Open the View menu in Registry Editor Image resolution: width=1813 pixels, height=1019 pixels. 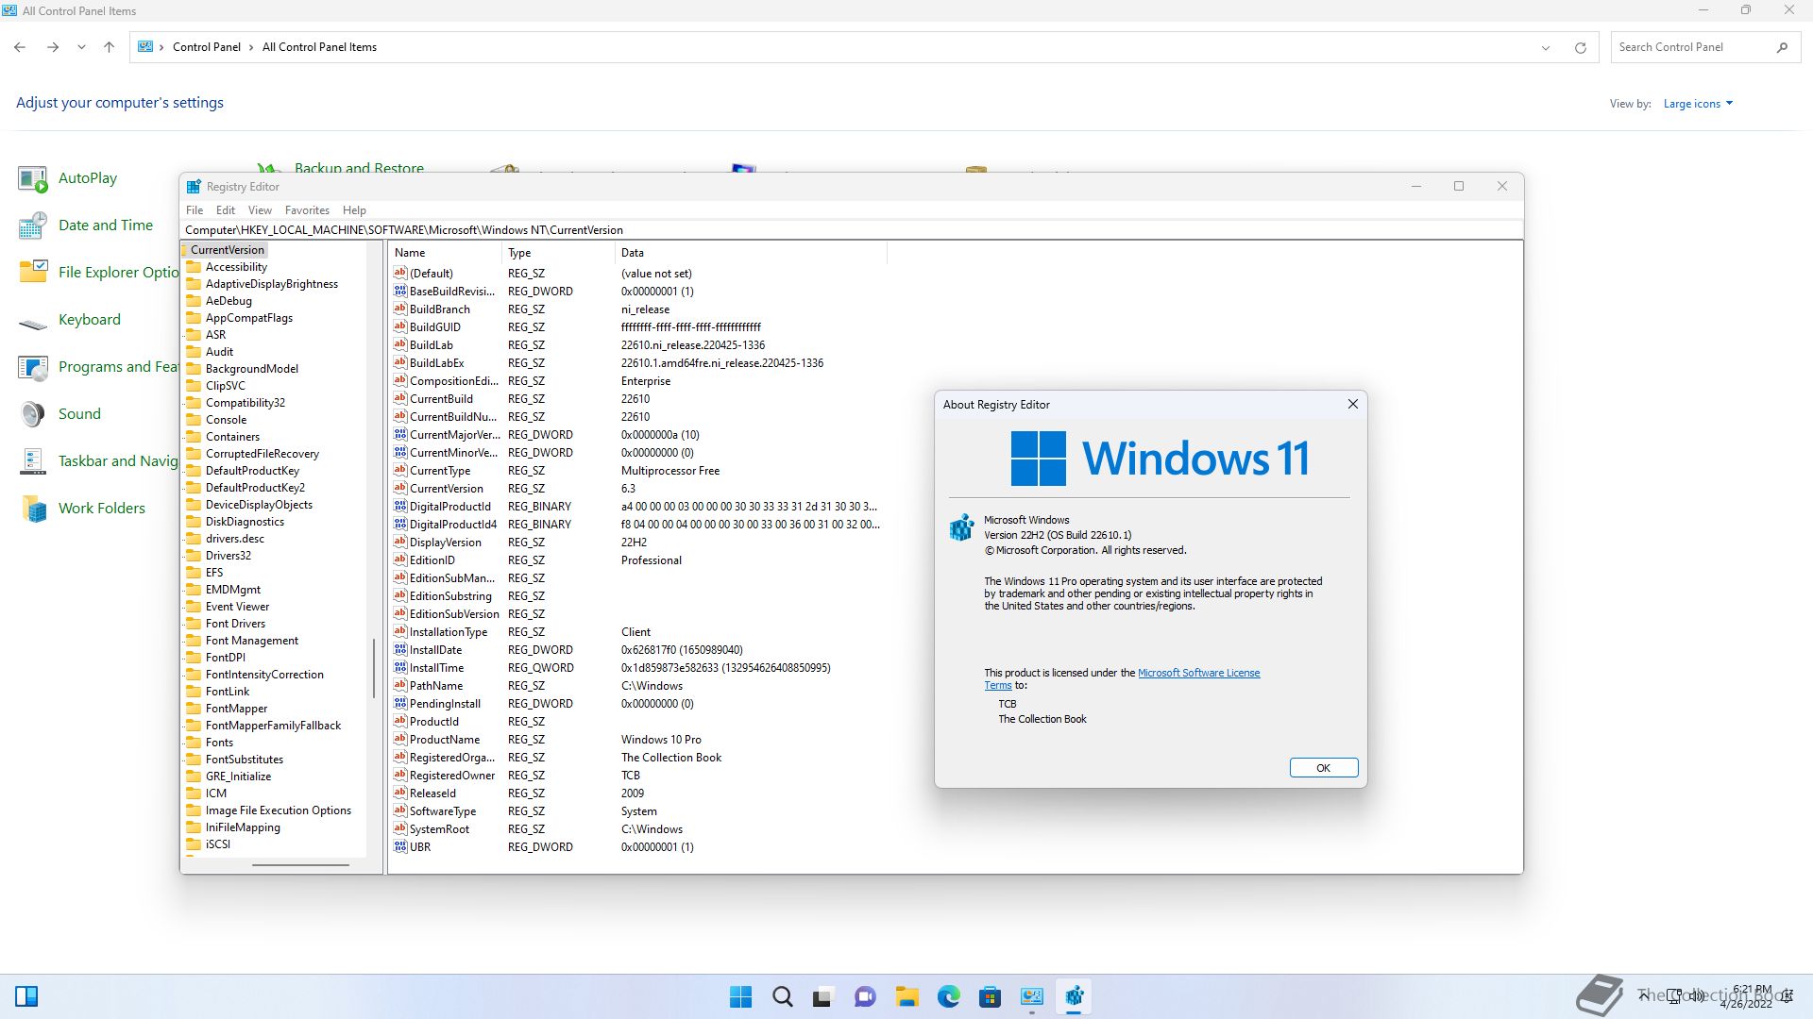260,210
